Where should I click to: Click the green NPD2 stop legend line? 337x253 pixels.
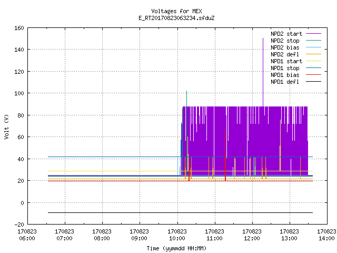tap(313, 41)
